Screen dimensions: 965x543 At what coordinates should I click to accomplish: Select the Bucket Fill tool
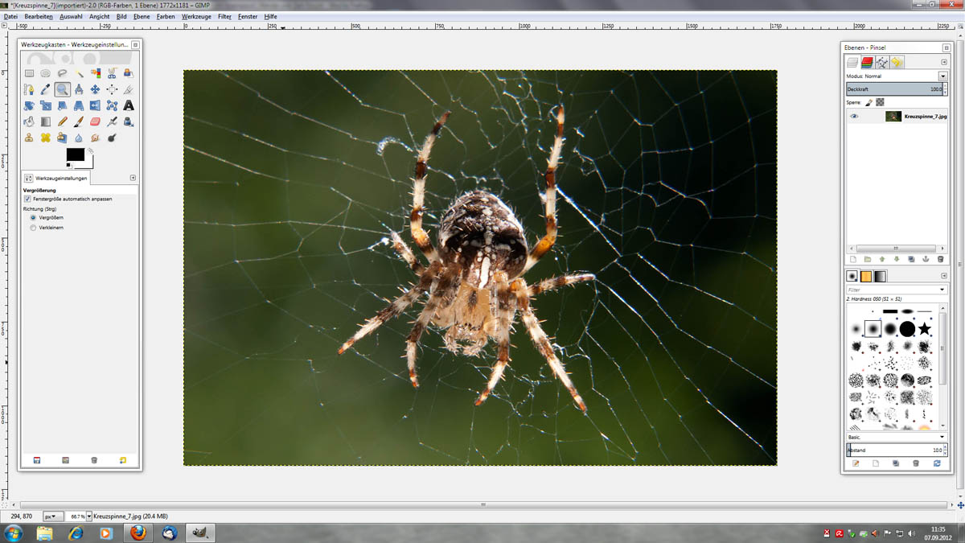[29, 121]
